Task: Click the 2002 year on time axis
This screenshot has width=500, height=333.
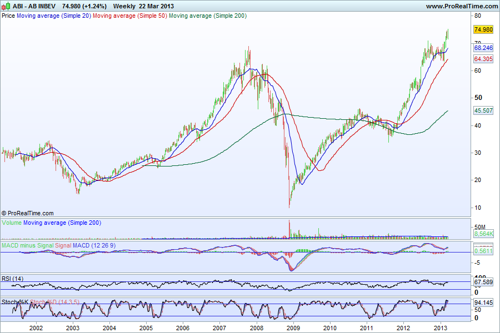Action: 36,328
